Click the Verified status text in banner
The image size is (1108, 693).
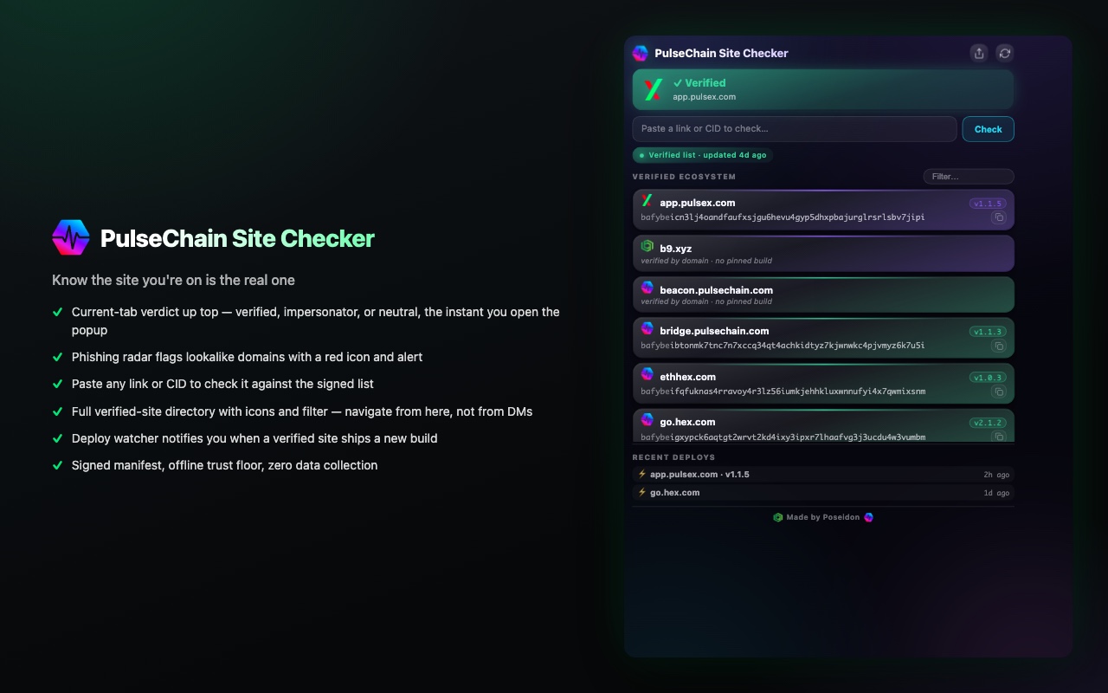(x=699, y=83)
